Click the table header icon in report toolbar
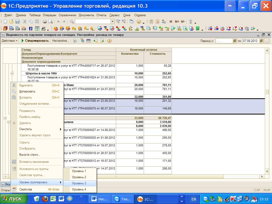Image resolution: width=272 pixels, height=204 pixels. (x=88, y=41)
